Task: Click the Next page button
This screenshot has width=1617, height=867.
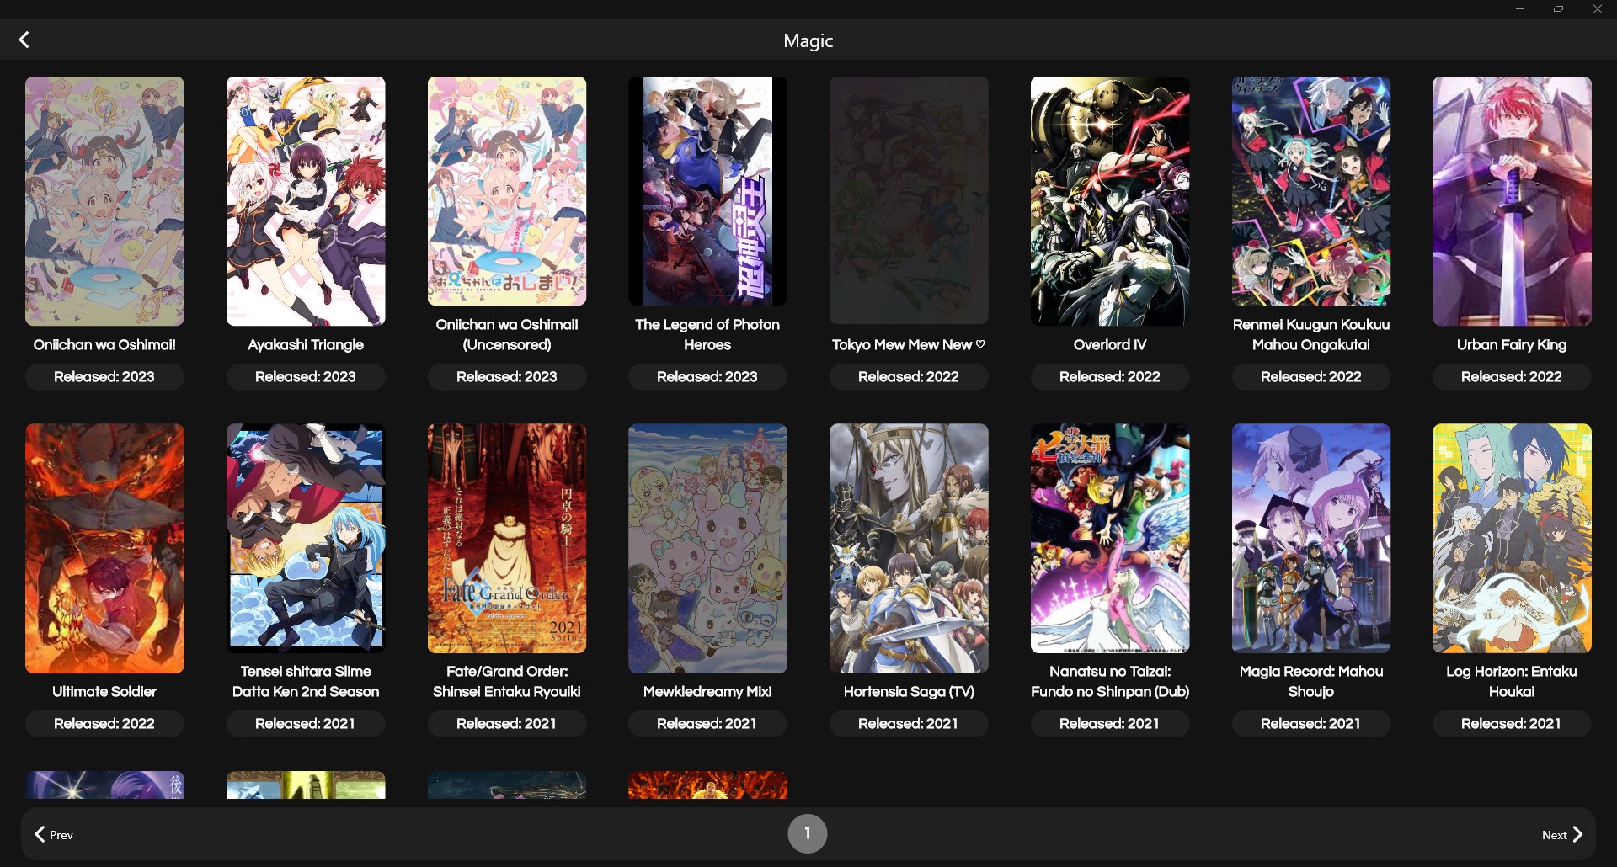Action: 1562,834
